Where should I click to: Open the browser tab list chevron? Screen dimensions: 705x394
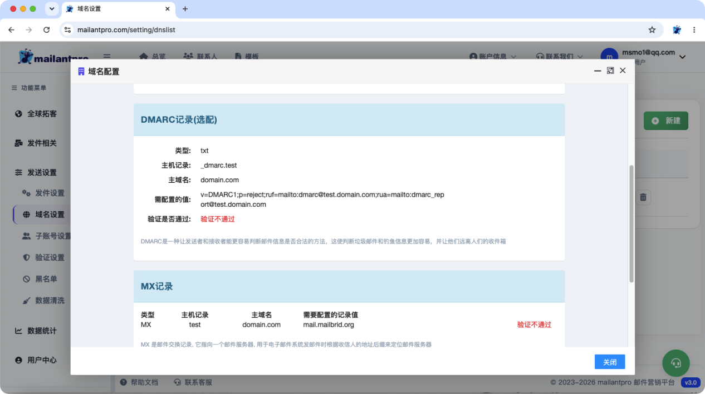pos(52,9)
